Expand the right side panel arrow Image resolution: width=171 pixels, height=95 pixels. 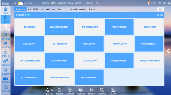click(x=169, y=51)
